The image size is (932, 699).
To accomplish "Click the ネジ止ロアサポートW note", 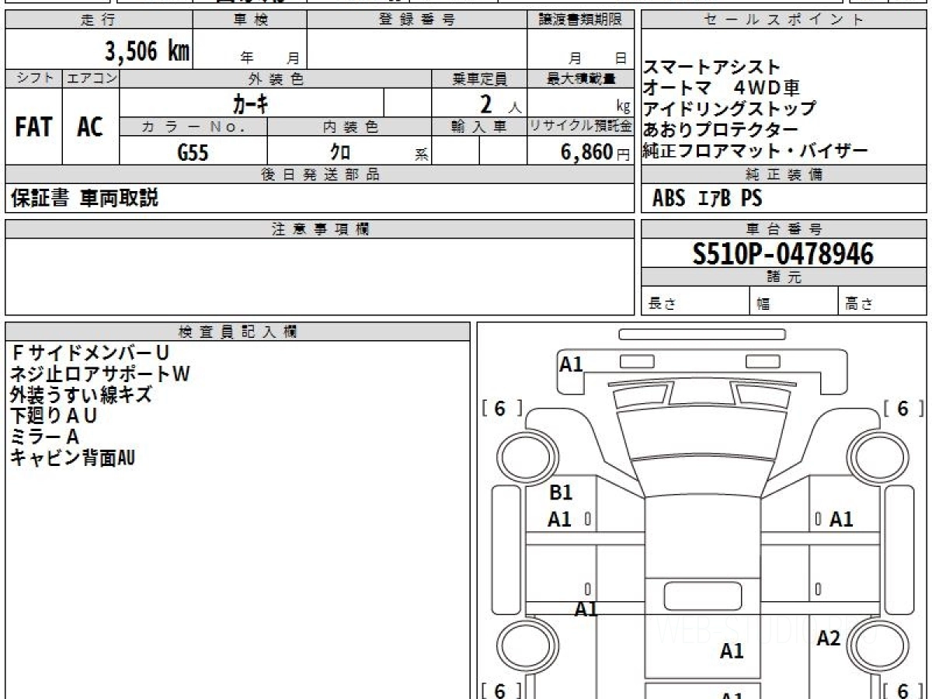I will [x=100, y=374].
